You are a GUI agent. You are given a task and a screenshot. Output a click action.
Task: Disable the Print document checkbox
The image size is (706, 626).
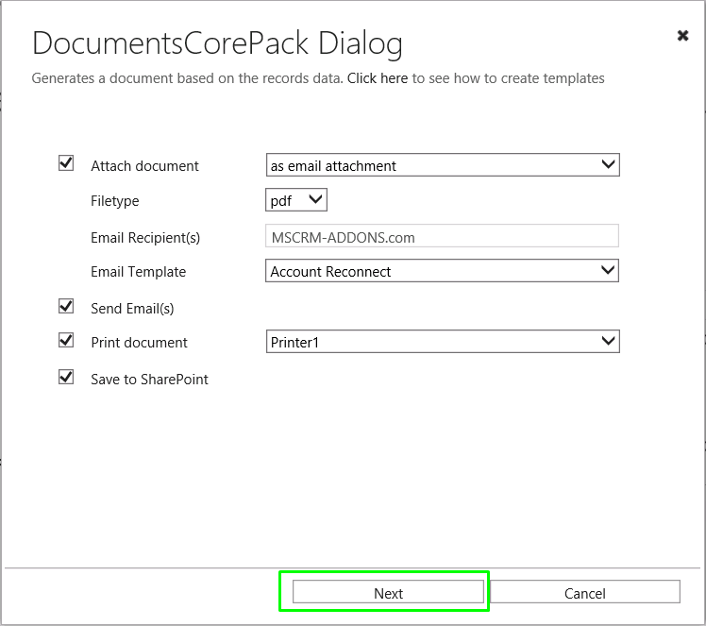[66, 340]
